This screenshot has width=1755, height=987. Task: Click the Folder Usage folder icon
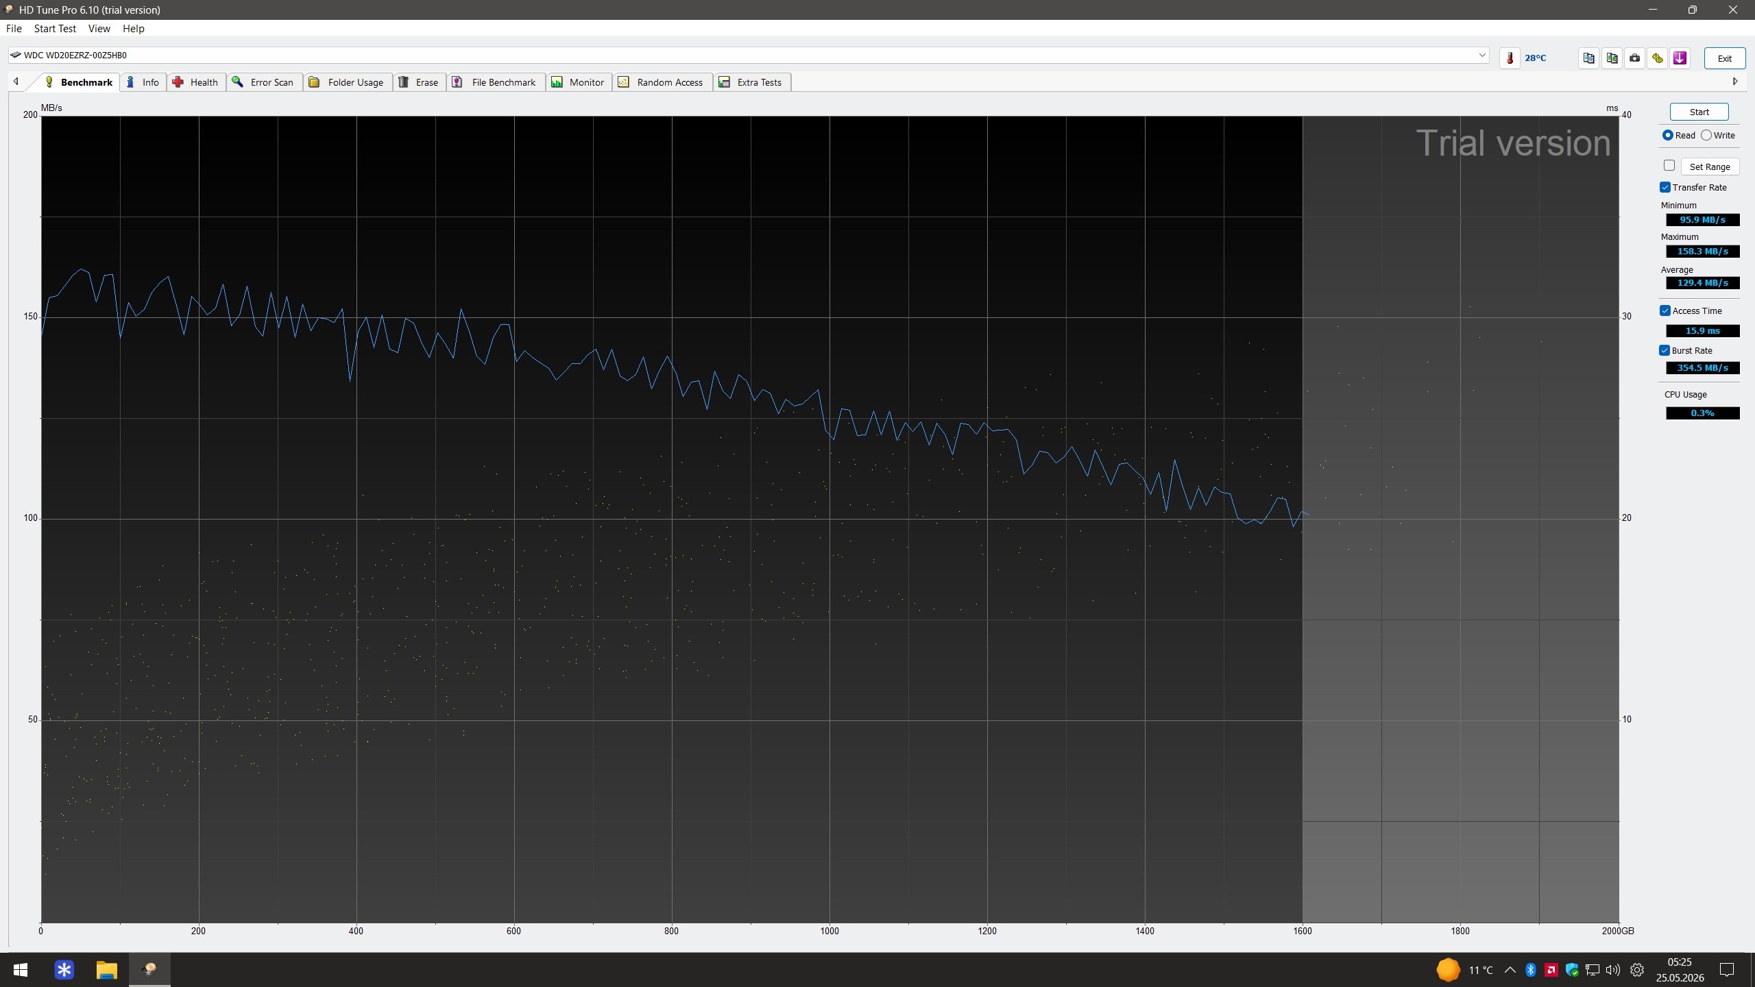pos(314,82)
